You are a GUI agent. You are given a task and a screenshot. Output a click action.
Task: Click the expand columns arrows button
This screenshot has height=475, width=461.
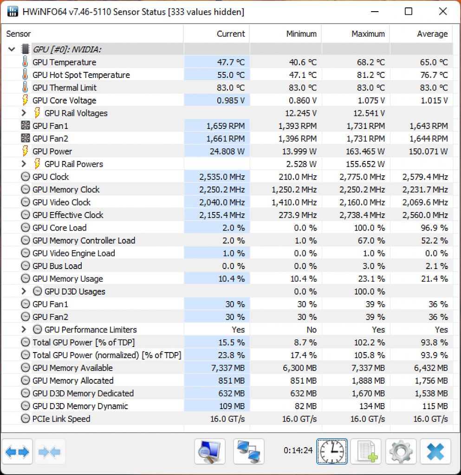point(17,452)
